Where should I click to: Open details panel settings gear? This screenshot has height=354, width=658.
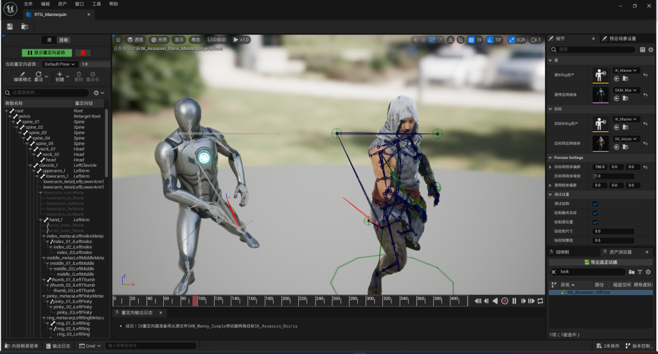651,49
